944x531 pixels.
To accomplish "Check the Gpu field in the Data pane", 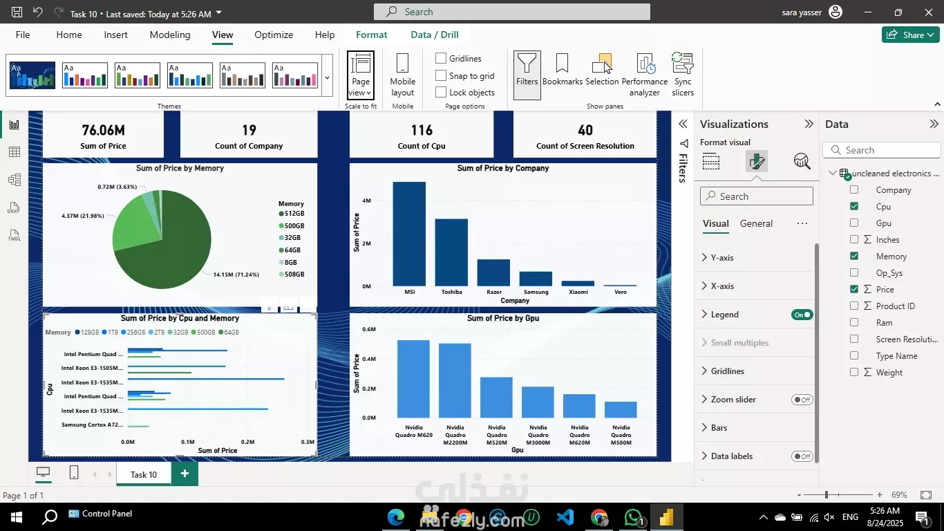I will point(854,223).
